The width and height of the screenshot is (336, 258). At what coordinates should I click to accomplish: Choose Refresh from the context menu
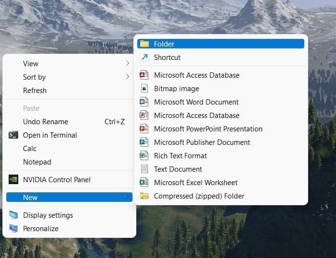(35, 91)
